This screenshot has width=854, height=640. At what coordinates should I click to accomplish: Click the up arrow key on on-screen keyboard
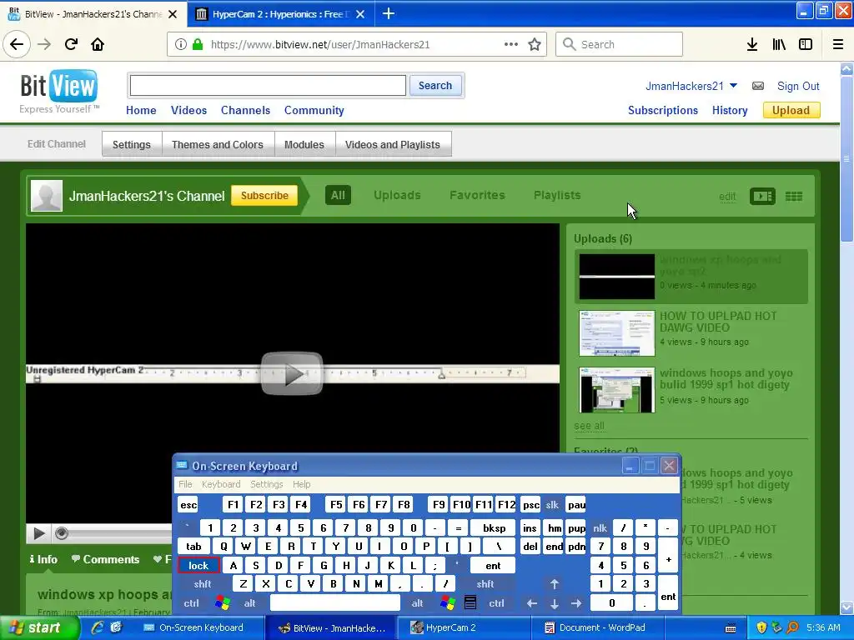point(555,584)
